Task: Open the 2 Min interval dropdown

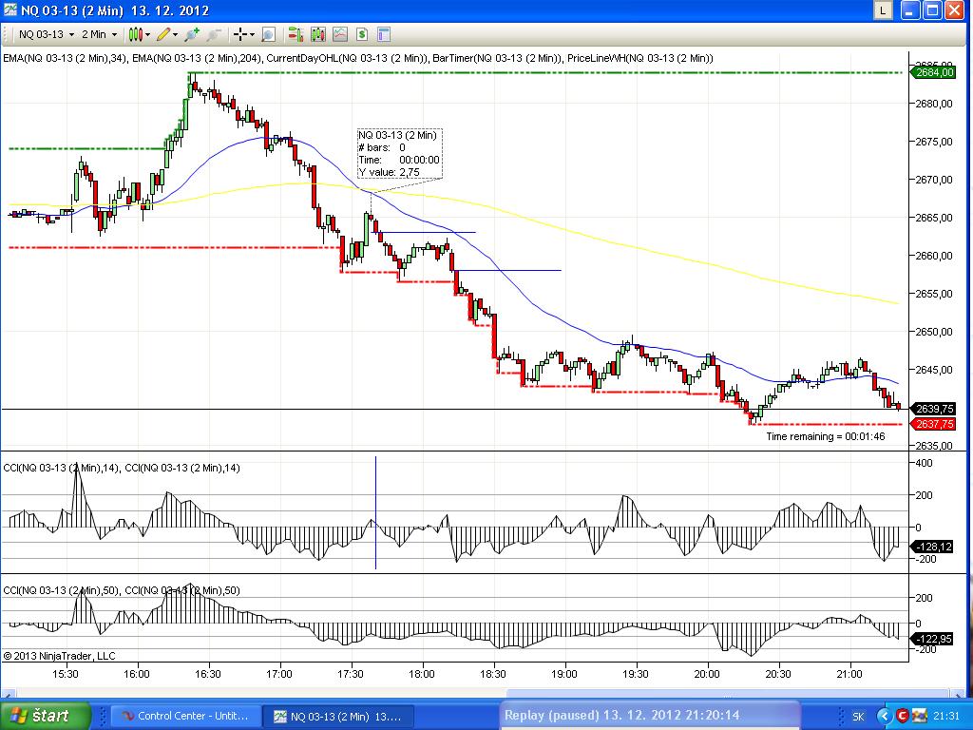Action: [115, 35]
